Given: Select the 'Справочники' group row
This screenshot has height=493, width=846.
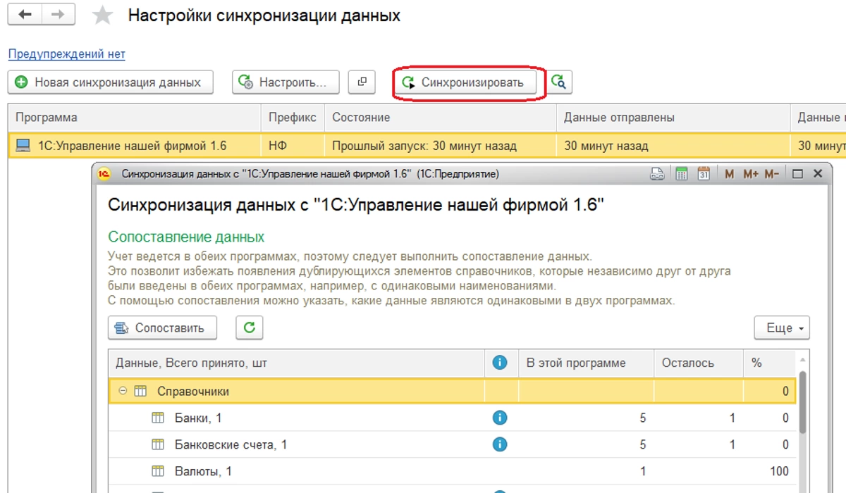Looking at the screenshot, I should [x=452, y=391].
